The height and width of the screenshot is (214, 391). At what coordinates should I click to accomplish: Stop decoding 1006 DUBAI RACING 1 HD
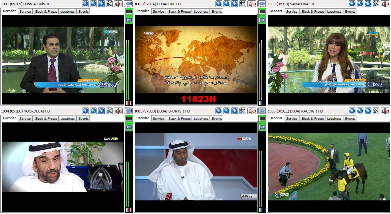[352, 111]
